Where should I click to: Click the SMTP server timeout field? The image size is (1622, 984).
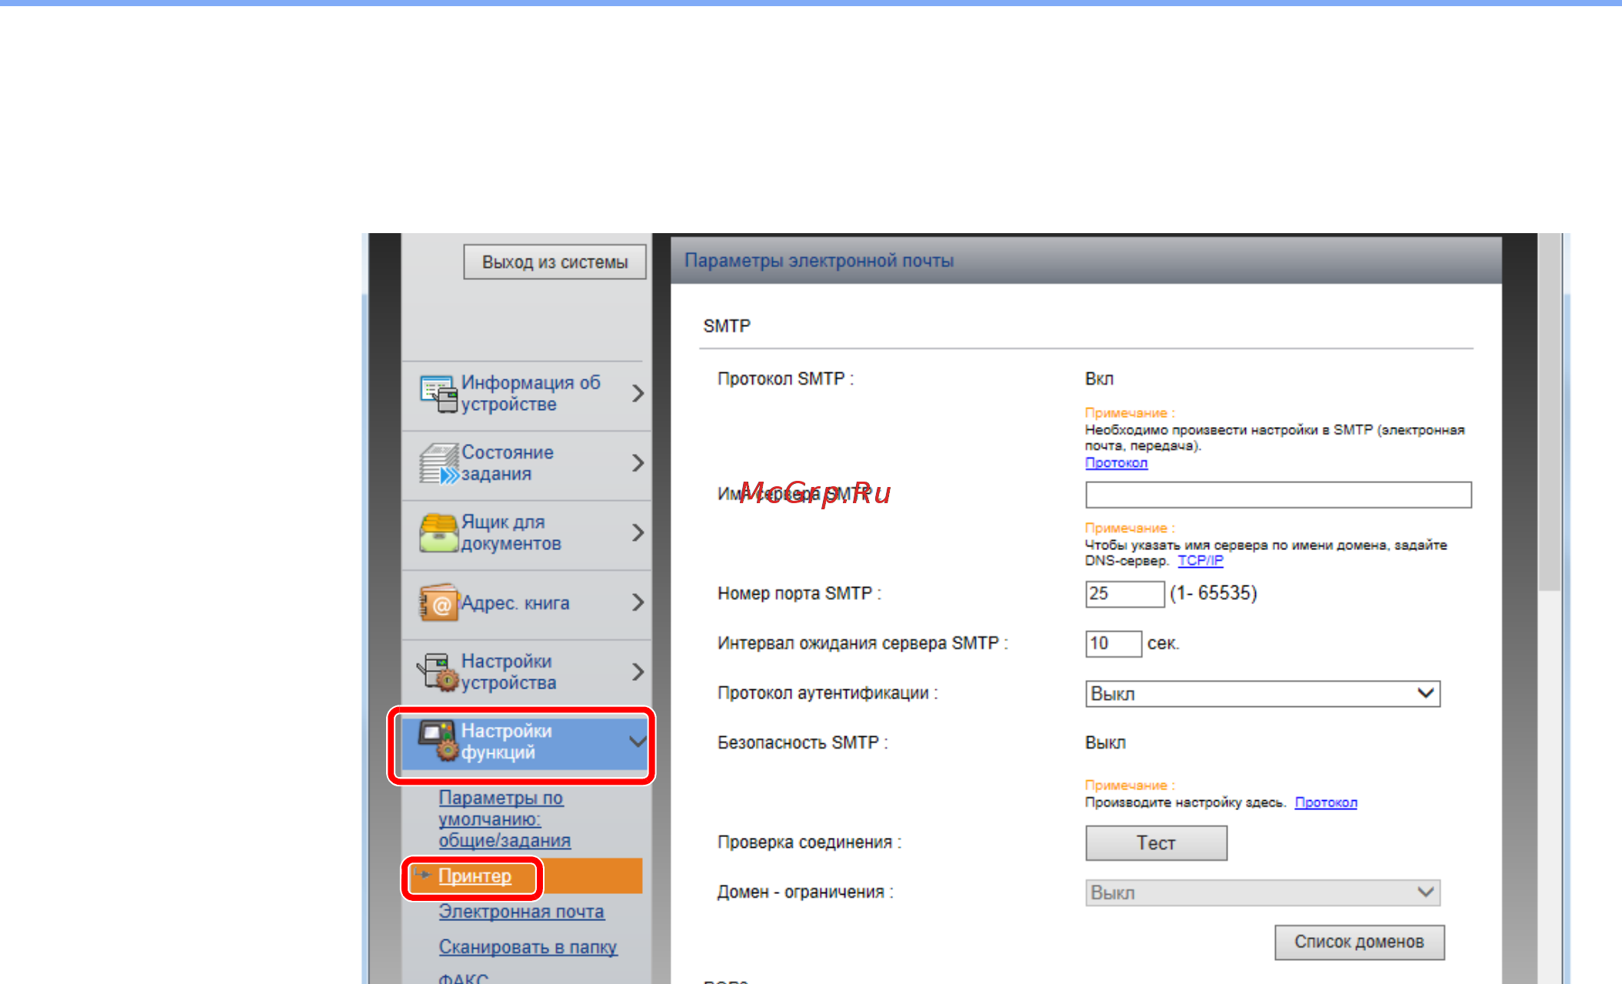[x=1114, y=643]
